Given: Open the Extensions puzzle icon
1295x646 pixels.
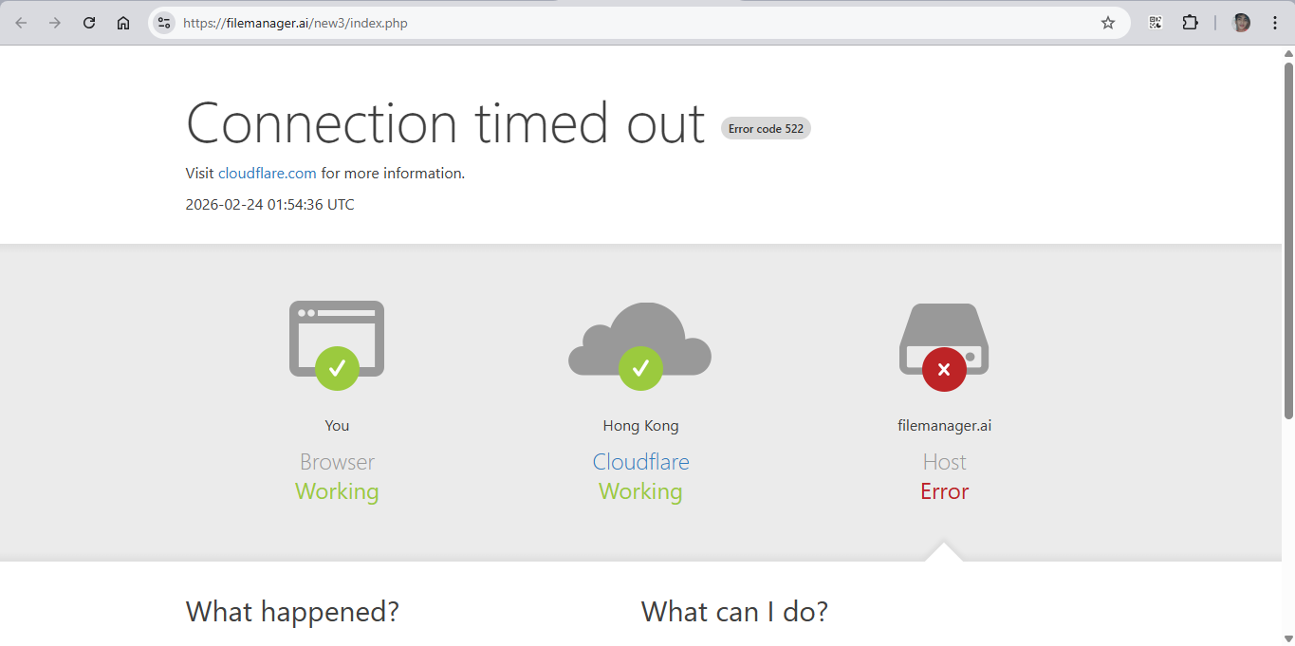Looking at the screenshot, I should (x=1190, y=23).
